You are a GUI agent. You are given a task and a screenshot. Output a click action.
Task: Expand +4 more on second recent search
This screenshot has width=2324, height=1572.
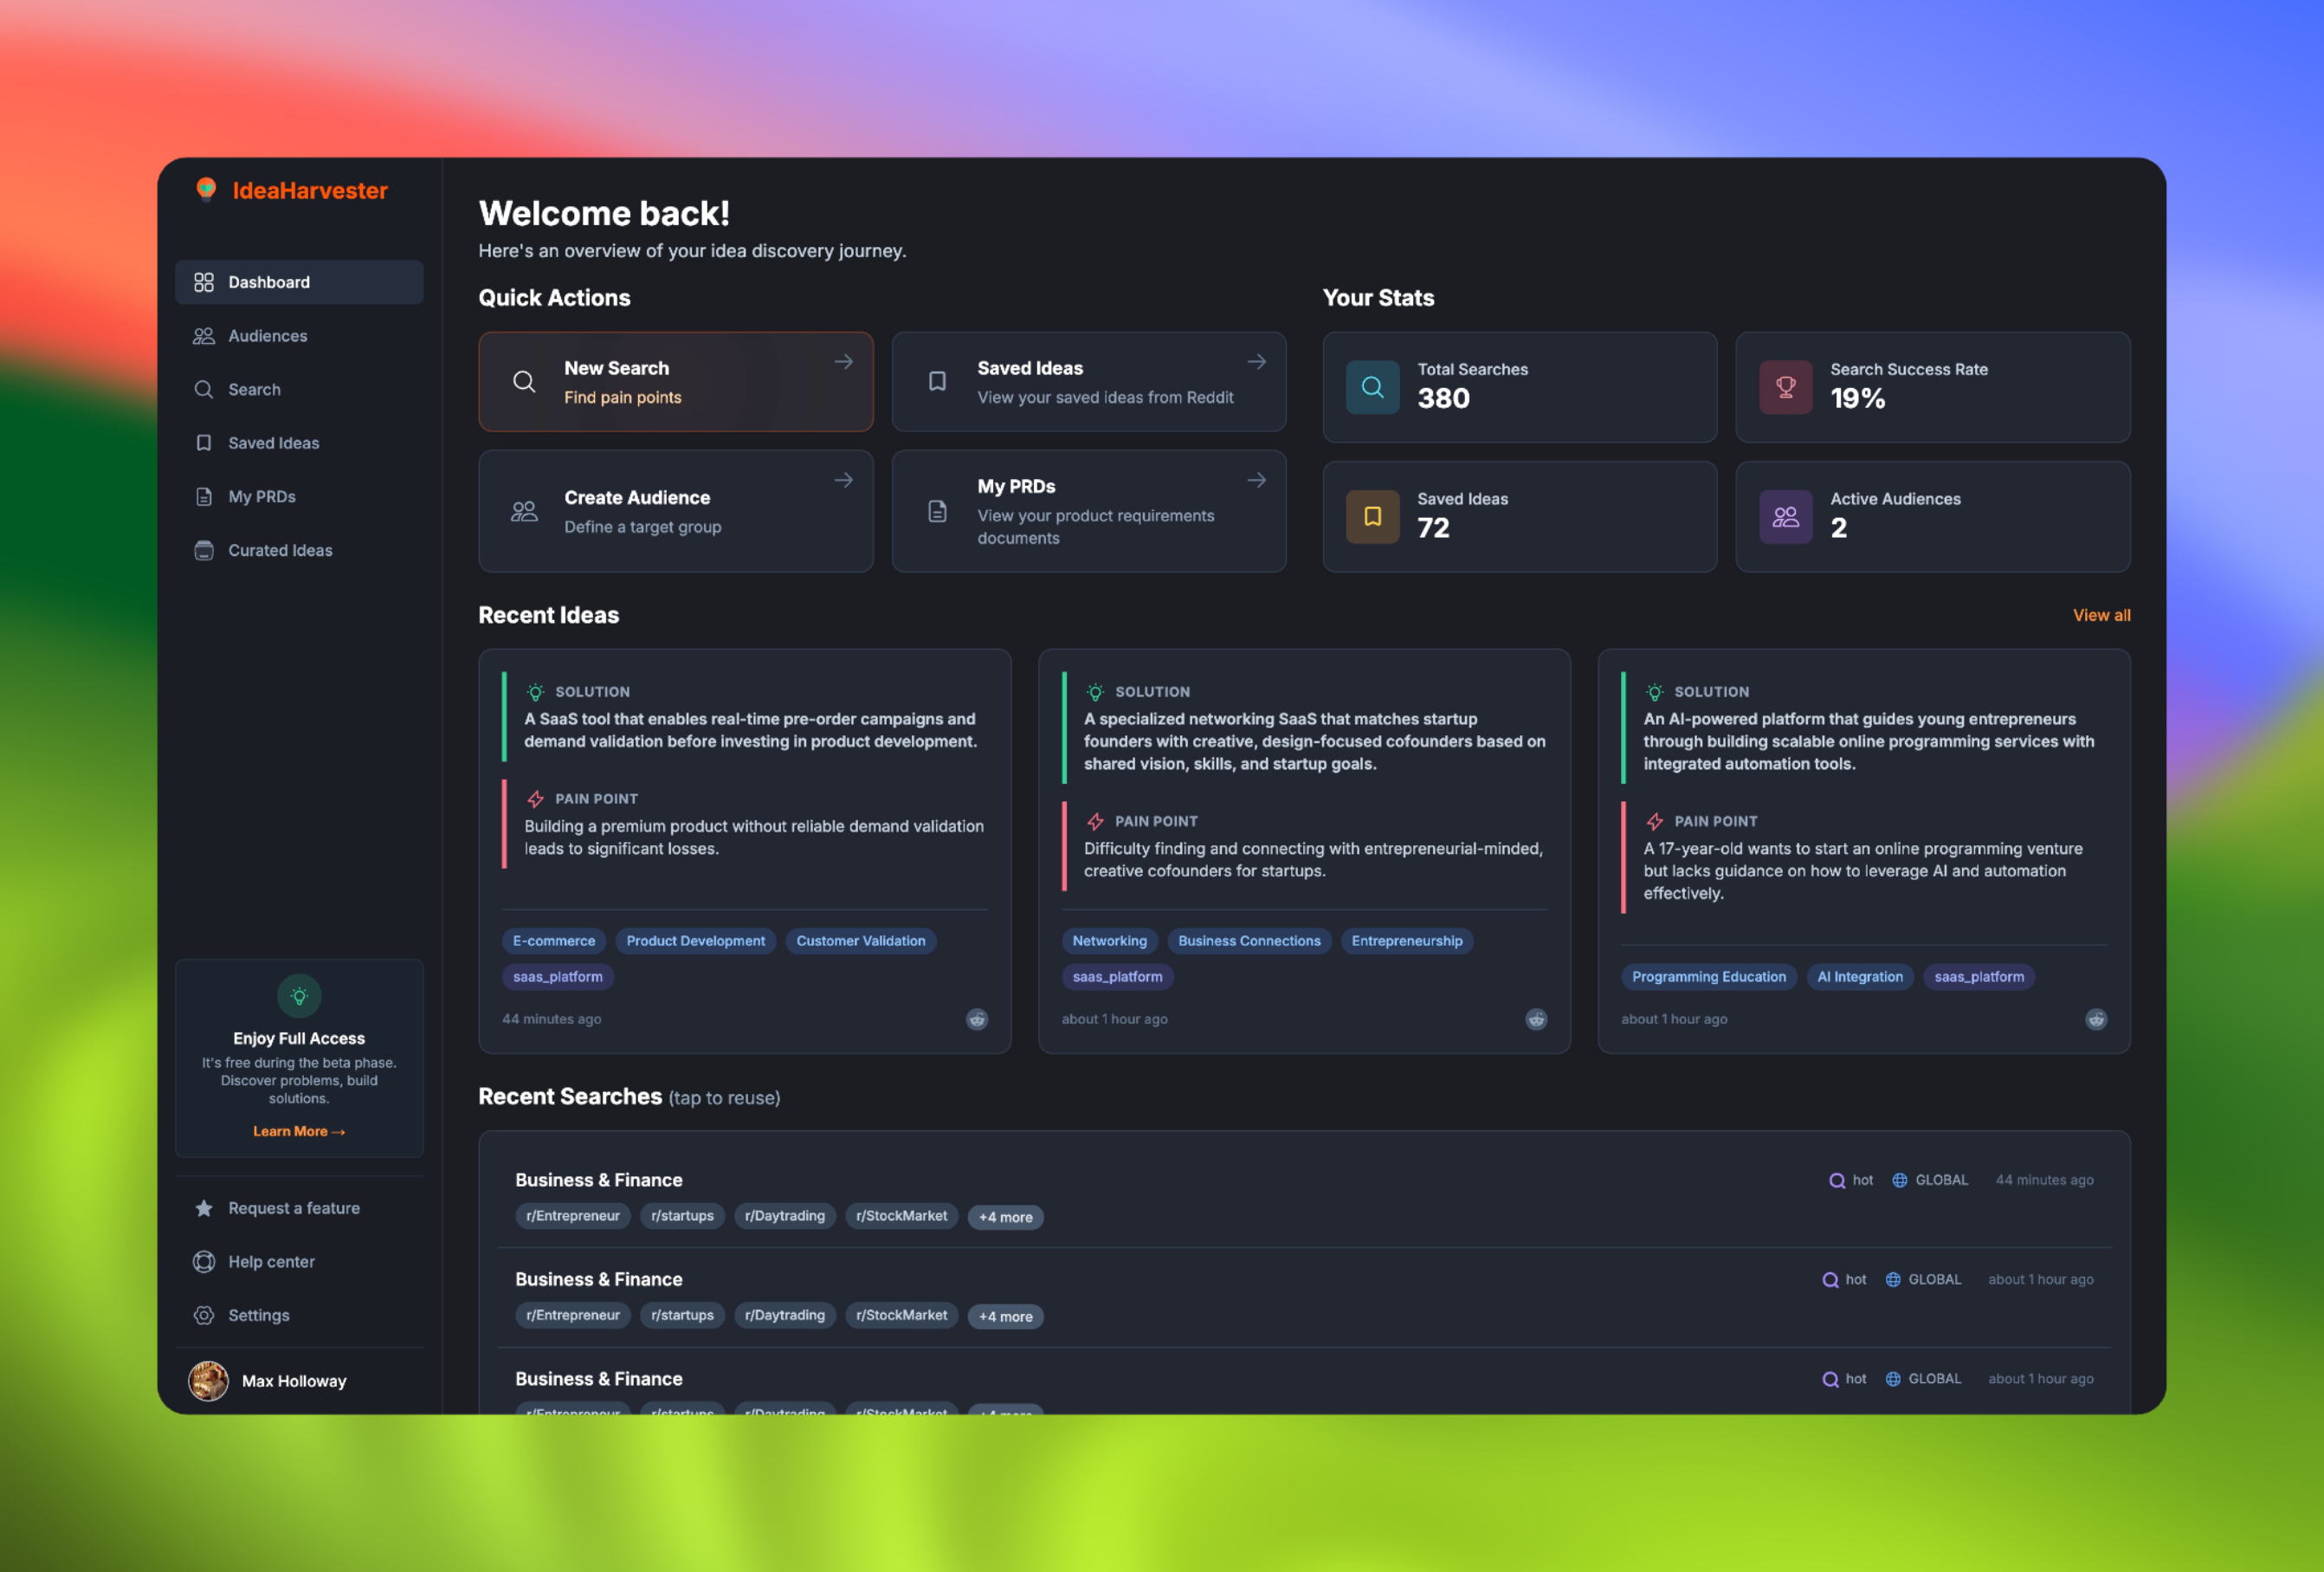pyautogui.click(x=1005, y=1316)
